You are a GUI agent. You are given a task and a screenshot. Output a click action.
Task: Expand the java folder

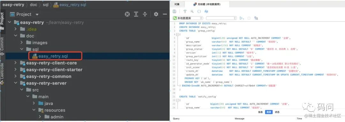coord(34,104)
